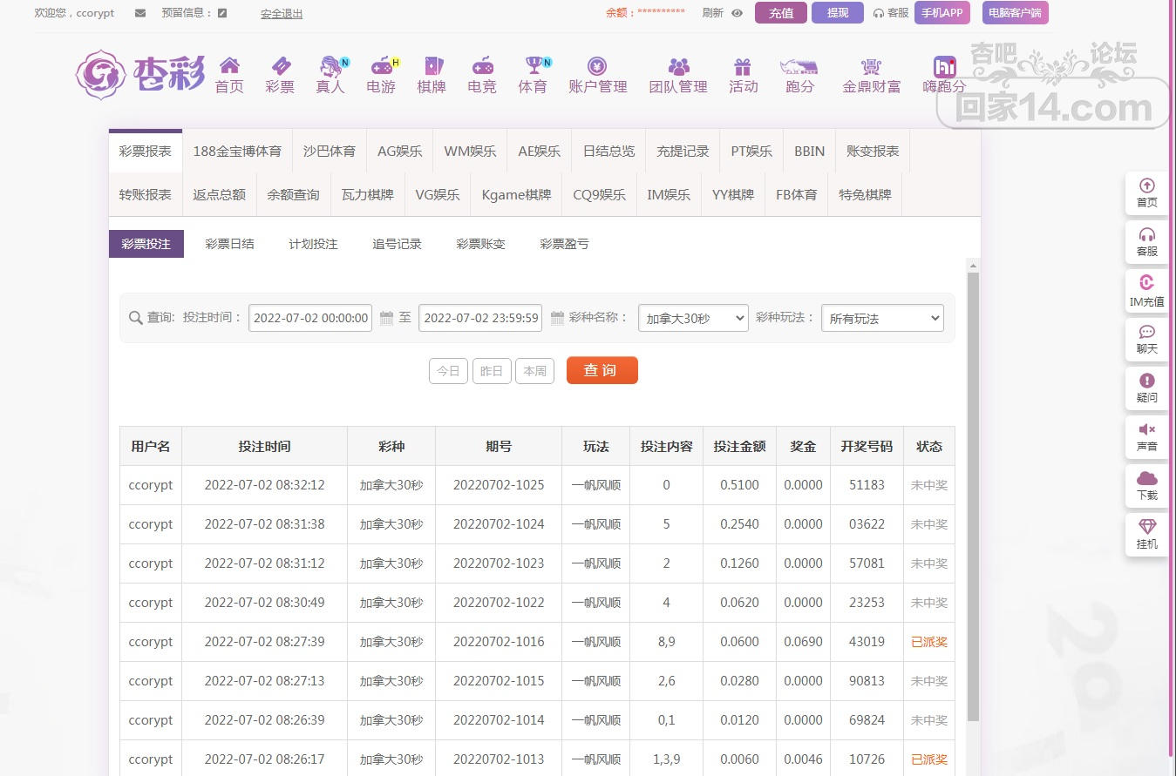Open calendar picker beside start time field
The image size is (1176, 776).
(x=386, y=319)
